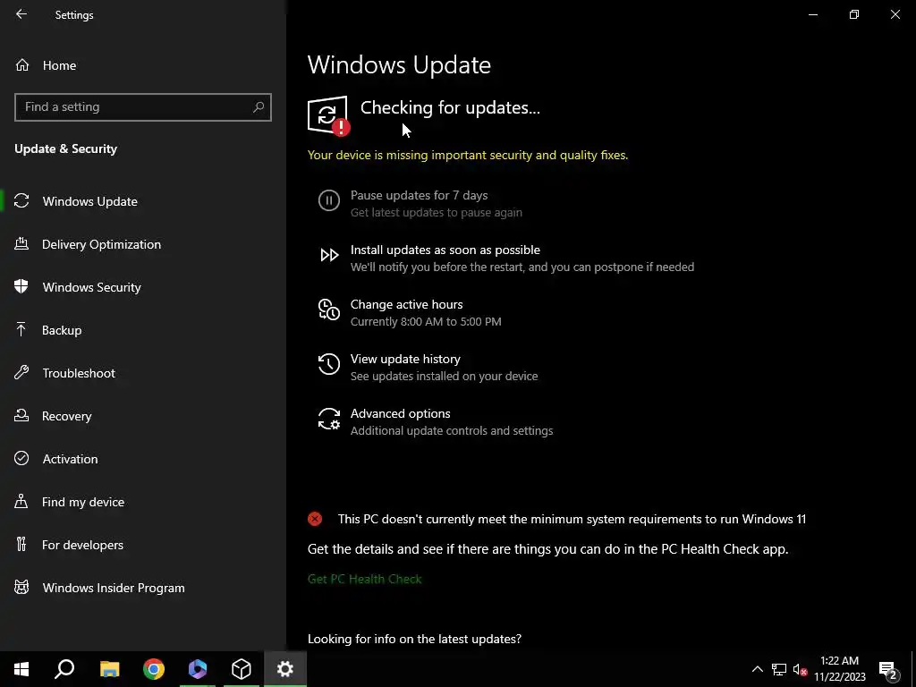Open the Get PC Health Check link
The height and width of the screenshot is (687, 916).
pos(365,579)
